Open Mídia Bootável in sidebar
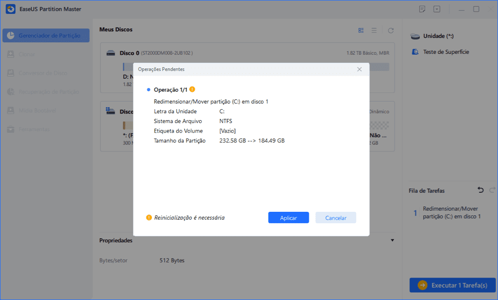This screenshot has width=498, height=300. pos(46,111)
